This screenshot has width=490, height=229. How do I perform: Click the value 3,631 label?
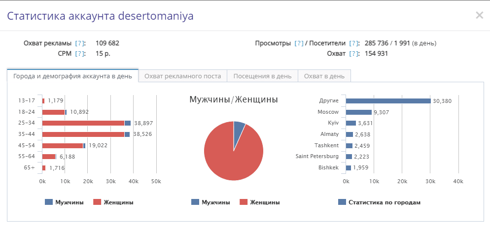click(x=365, y=123)
